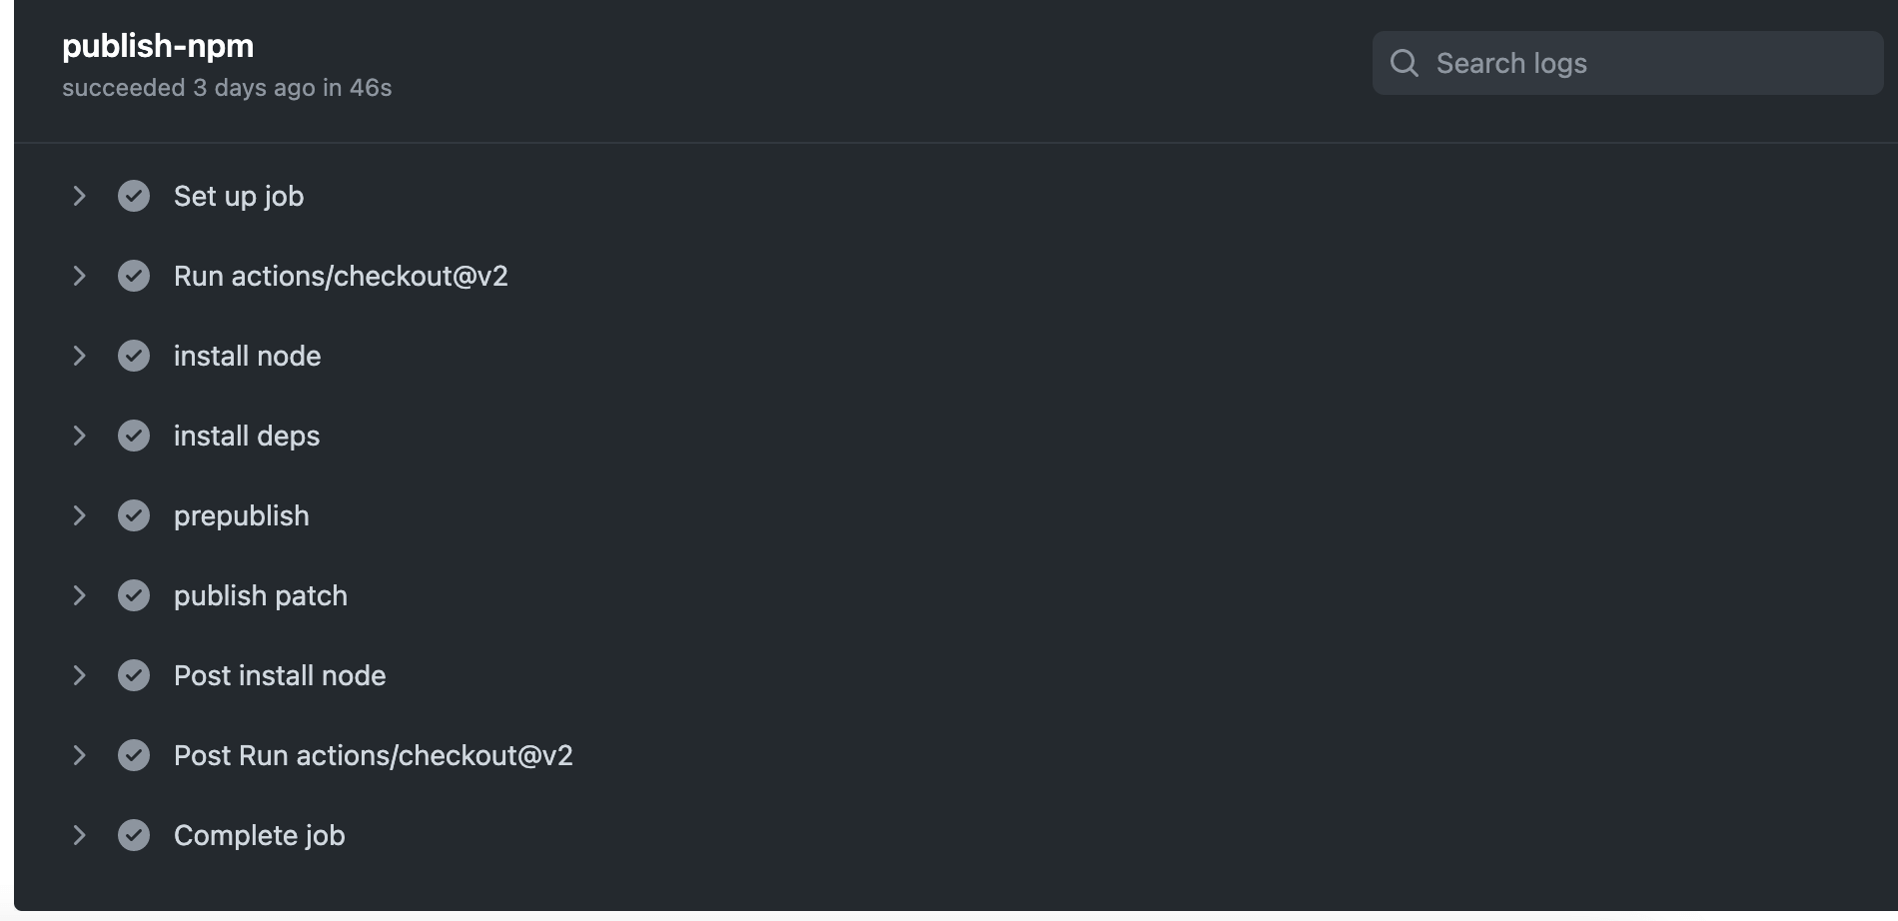Screen dimensions: 1898x921
Task: Open the Post install node step label
Action: [x=280, y=675]
